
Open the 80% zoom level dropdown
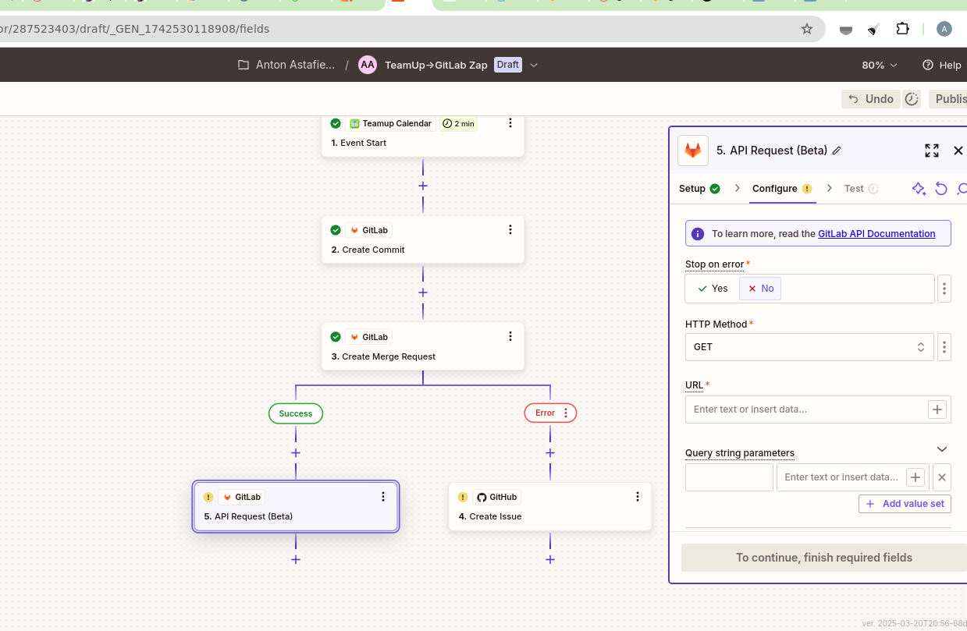(880, 65)
